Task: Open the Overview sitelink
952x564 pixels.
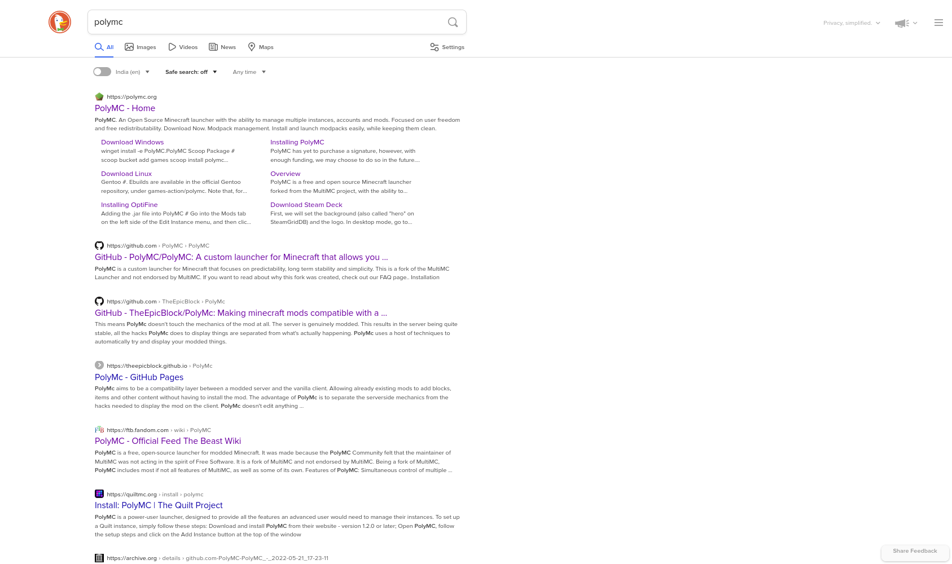Action: (285, 174)
